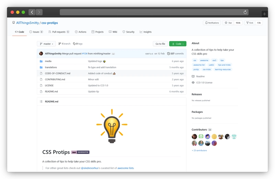
Task: Click the tips-and-tricks topic tag
Action: coord(224,65)
